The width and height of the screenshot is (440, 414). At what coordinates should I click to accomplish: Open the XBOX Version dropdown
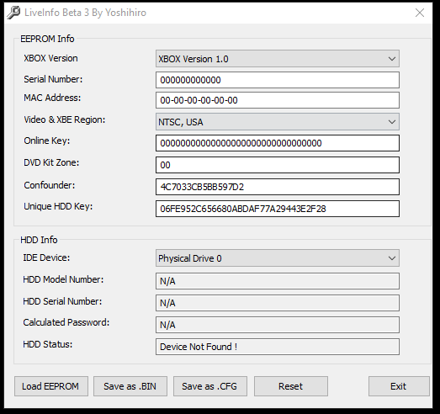click(278, 59)
